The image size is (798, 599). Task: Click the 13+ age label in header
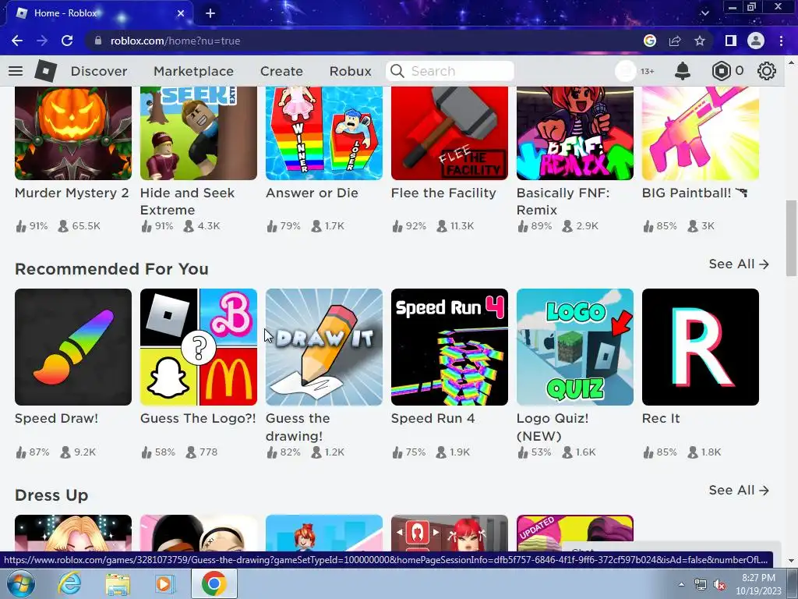[648, 71]
